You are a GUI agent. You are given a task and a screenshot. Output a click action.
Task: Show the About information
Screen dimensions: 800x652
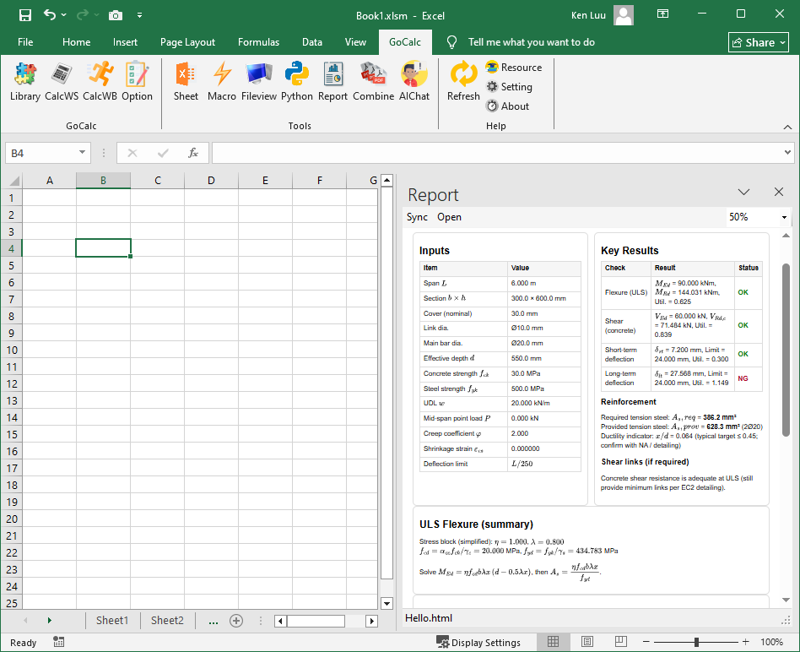pyautogui.click(x=508, y=106)
